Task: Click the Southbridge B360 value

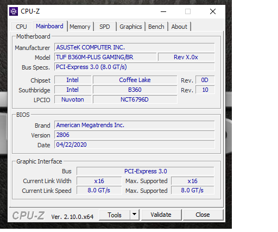Action: pyautogui.click(x=135, y=90)
